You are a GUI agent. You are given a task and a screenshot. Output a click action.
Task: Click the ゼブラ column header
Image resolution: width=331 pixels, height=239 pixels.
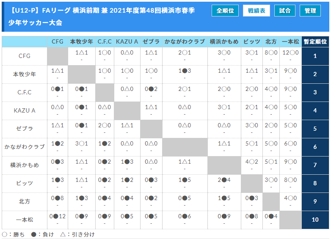click(x=151, y=42)
